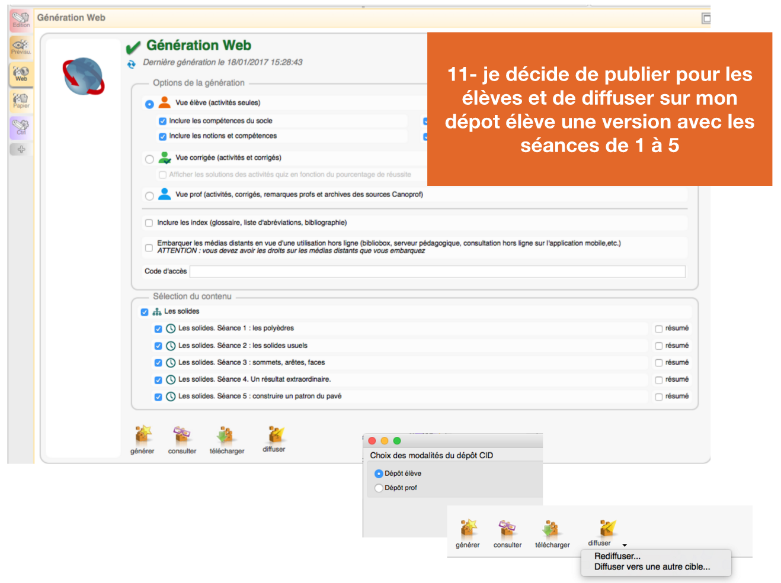Click the clock icon of Séance 3
This screenshot has height=583, width=781.
[x=171, y=363]
